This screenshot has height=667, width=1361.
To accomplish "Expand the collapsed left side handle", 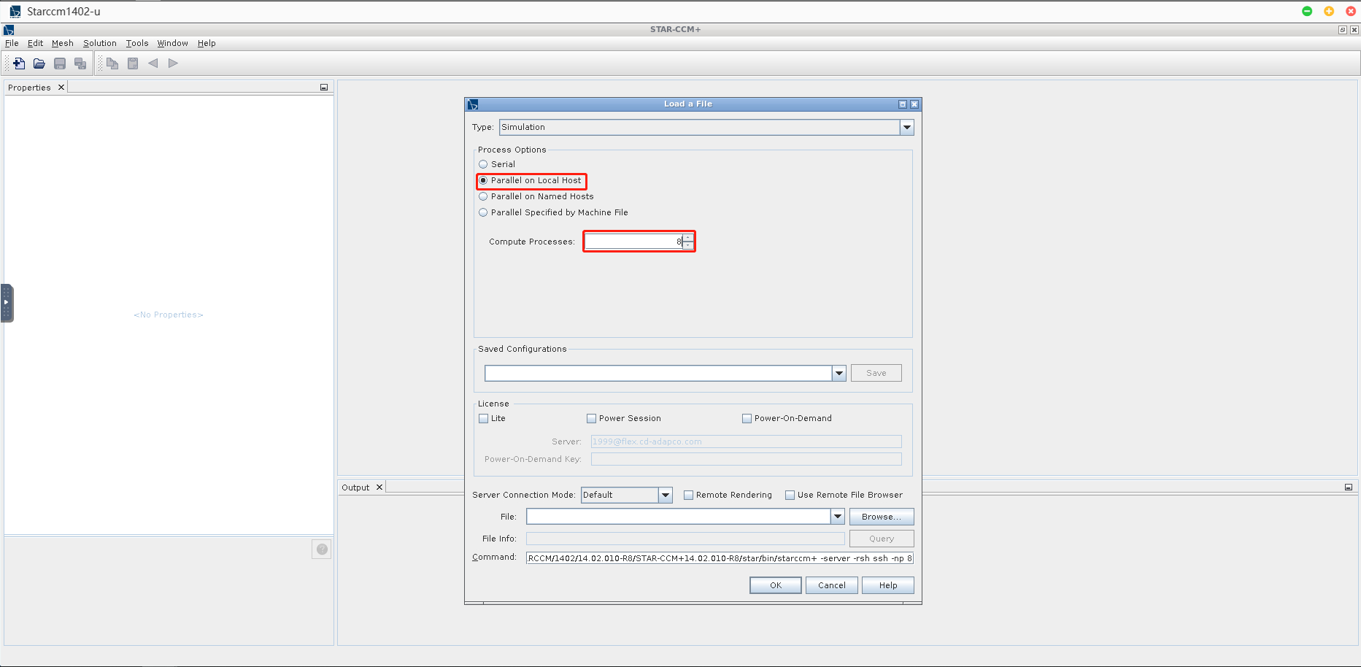I will click(x=7, y=302).
